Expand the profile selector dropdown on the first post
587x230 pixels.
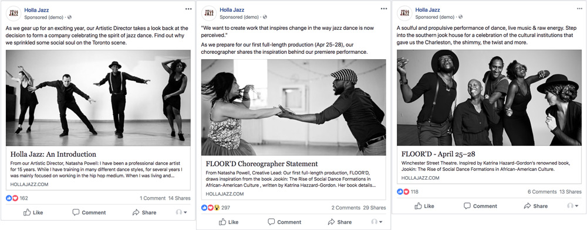point(181,212)
